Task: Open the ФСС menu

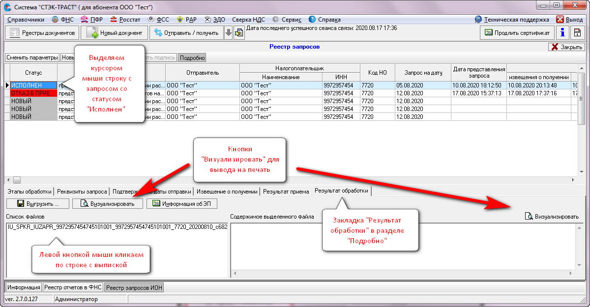Action: tap(158, 20)
